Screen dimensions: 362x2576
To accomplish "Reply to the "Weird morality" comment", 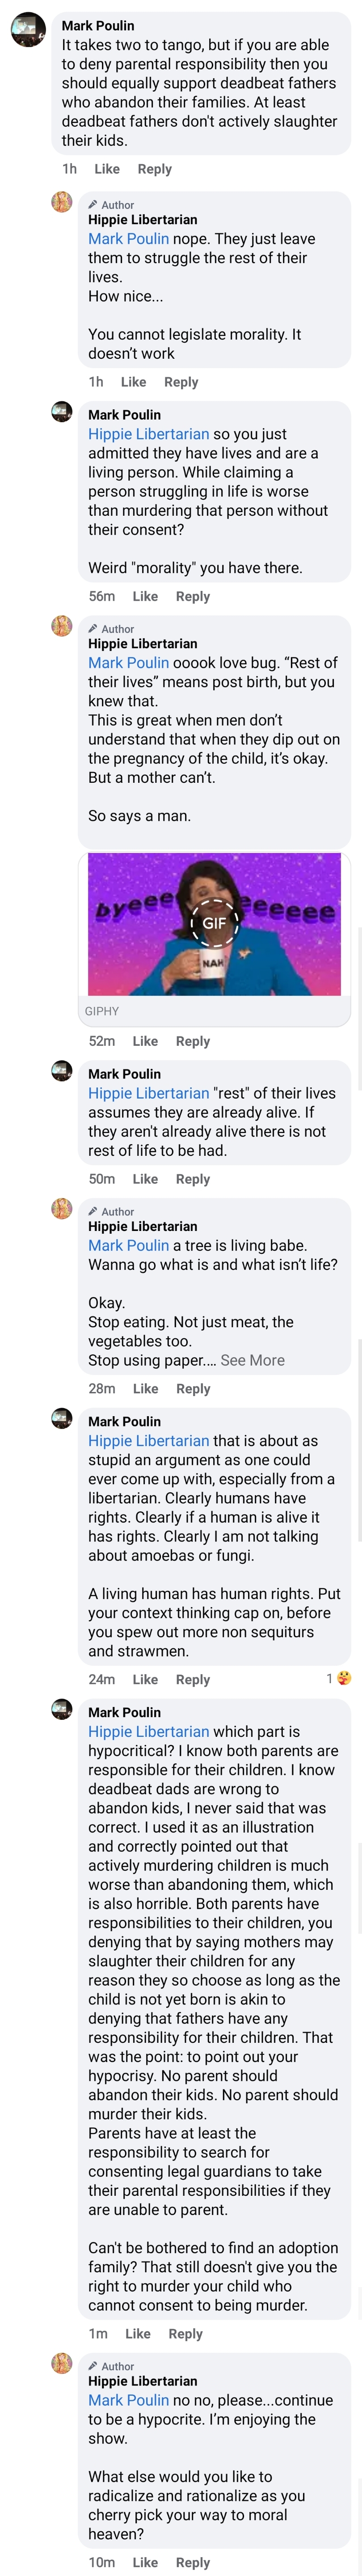I will (193, 596).
